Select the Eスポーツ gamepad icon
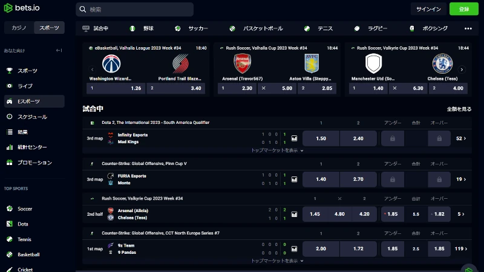The image size is (484, 272). (10, 101)
